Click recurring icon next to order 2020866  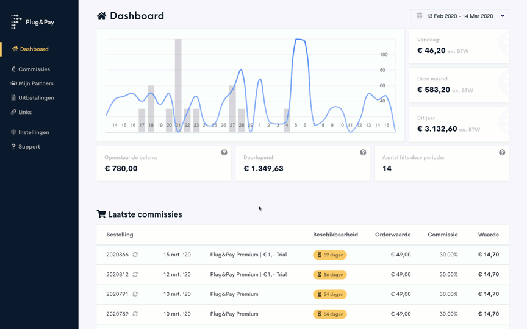(x=135, y=255)
